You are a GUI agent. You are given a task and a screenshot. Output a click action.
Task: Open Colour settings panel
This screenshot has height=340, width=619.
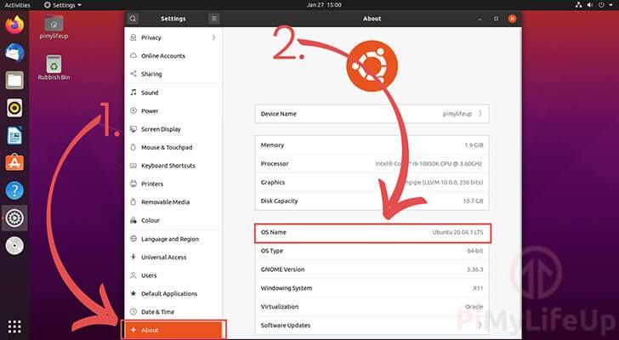(173, 220)
